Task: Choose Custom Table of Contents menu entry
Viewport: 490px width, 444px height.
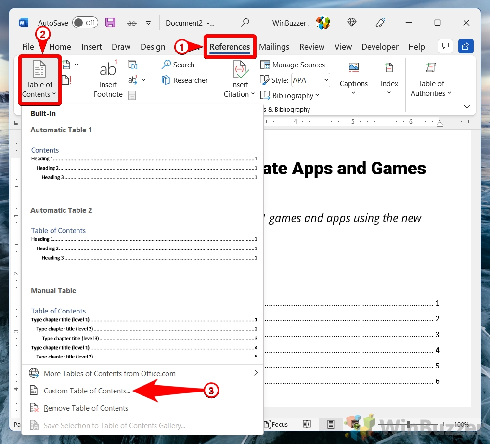Action: tap(87, 391)
